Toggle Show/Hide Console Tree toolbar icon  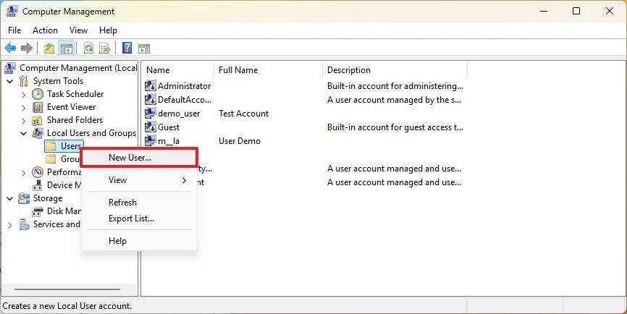[x=67, y=48]
